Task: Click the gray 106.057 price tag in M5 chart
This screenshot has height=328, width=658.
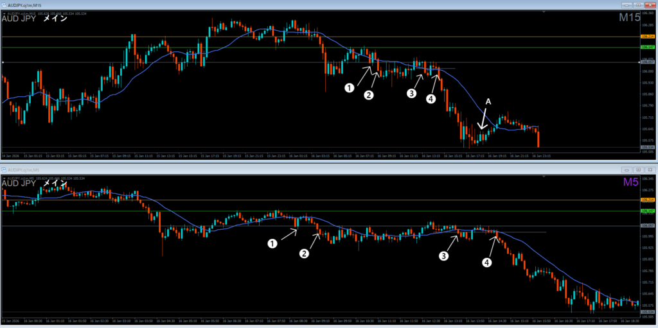Action: click(x=647, y=226)
